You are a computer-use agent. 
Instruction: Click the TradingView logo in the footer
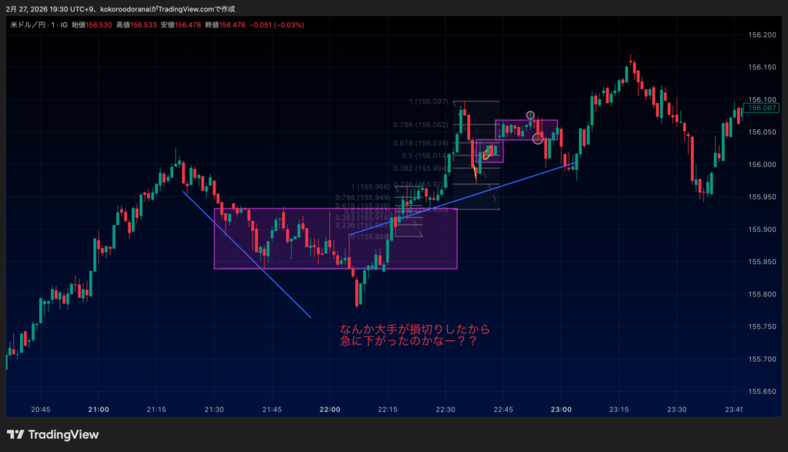click(52, 434)
